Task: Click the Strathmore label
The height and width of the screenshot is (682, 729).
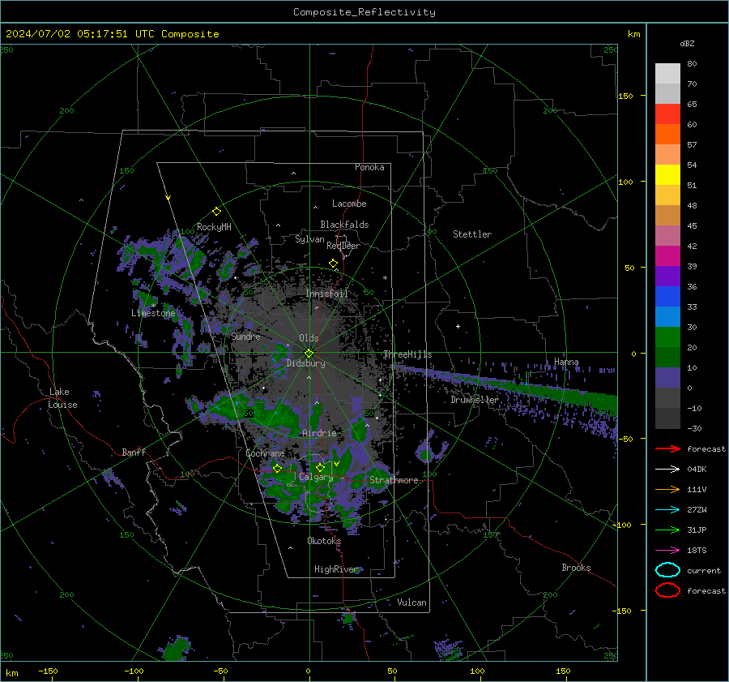Action: tap(394, 480)
